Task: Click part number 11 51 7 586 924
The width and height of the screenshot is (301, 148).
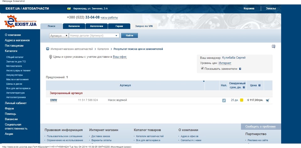Action: point(88,100)
